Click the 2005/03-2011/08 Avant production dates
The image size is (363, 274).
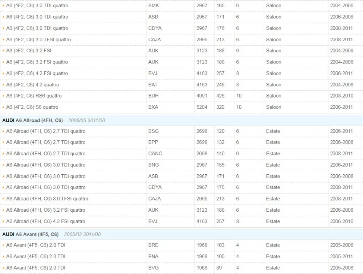coord(82,234)
